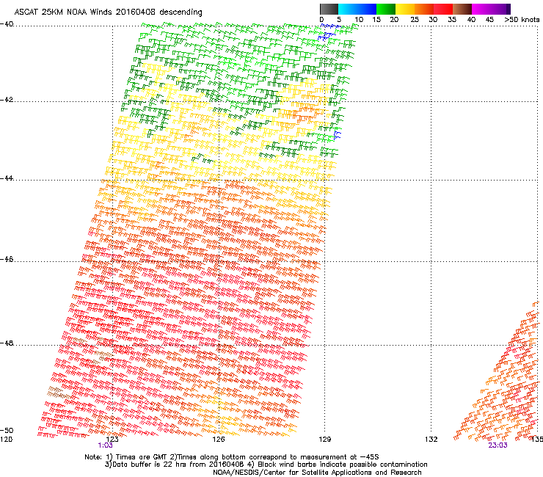543x477 pixels.
Task: Click the gray 0-5 knots legend swatch
Action: coord(329,9)
